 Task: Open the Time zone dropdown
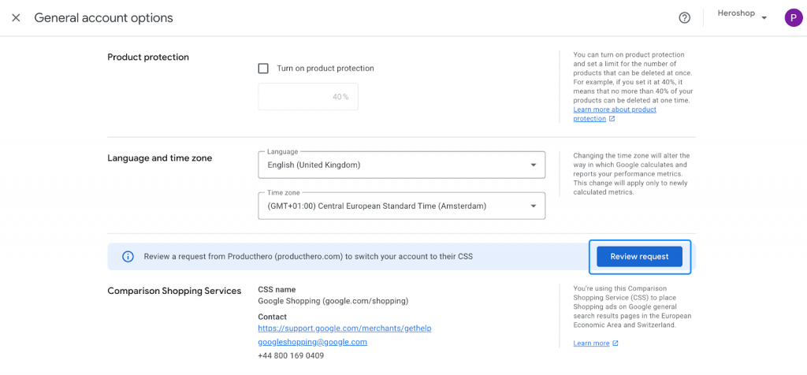tap(401, 206)
